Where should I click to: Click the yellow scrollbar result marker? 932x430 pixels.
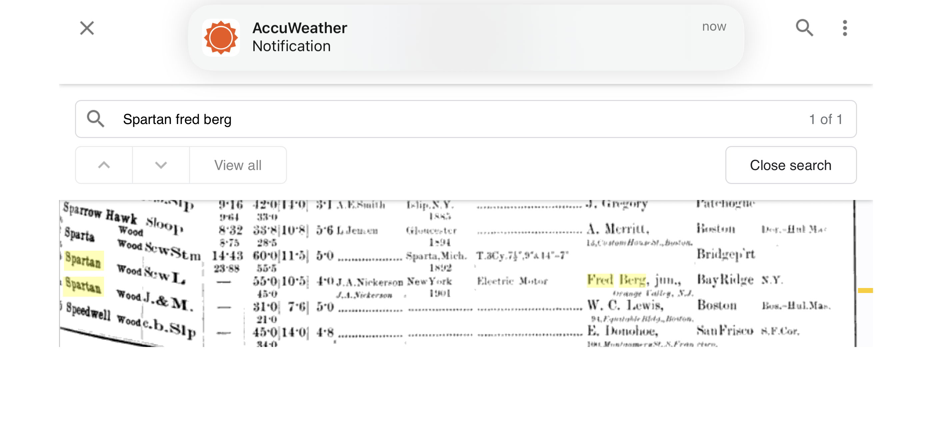(x=865, y=290)
